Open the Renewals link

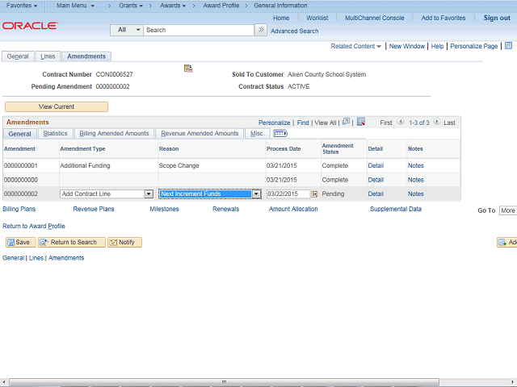click(x=226, y=209)
